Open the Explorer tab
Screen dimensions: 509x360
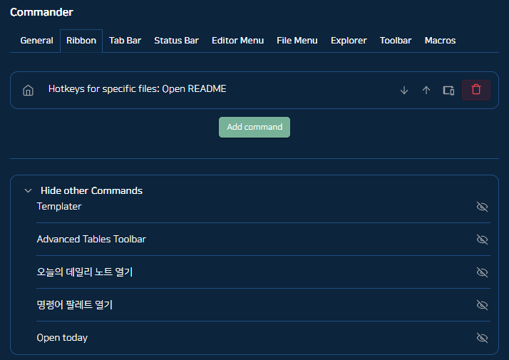coord(349,41)
